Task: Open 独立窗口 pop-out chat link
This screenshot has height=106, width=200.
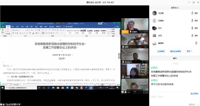Action: (194, 94)
